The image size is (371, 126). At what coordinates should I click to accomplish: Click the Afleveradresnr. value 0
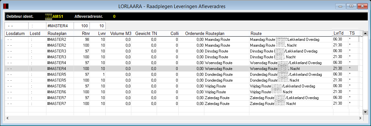(x=114, y=17)
